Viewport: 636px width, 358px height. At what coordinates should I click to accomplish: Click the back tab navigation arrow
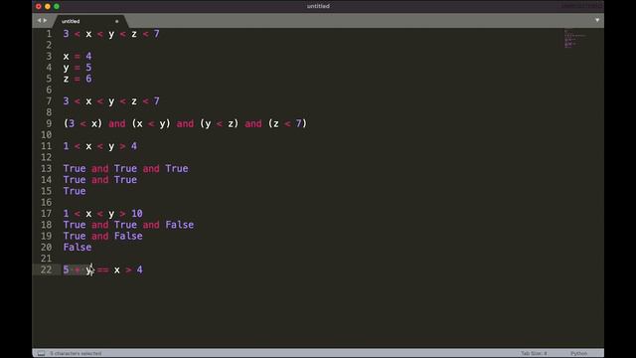pos(39,20)
